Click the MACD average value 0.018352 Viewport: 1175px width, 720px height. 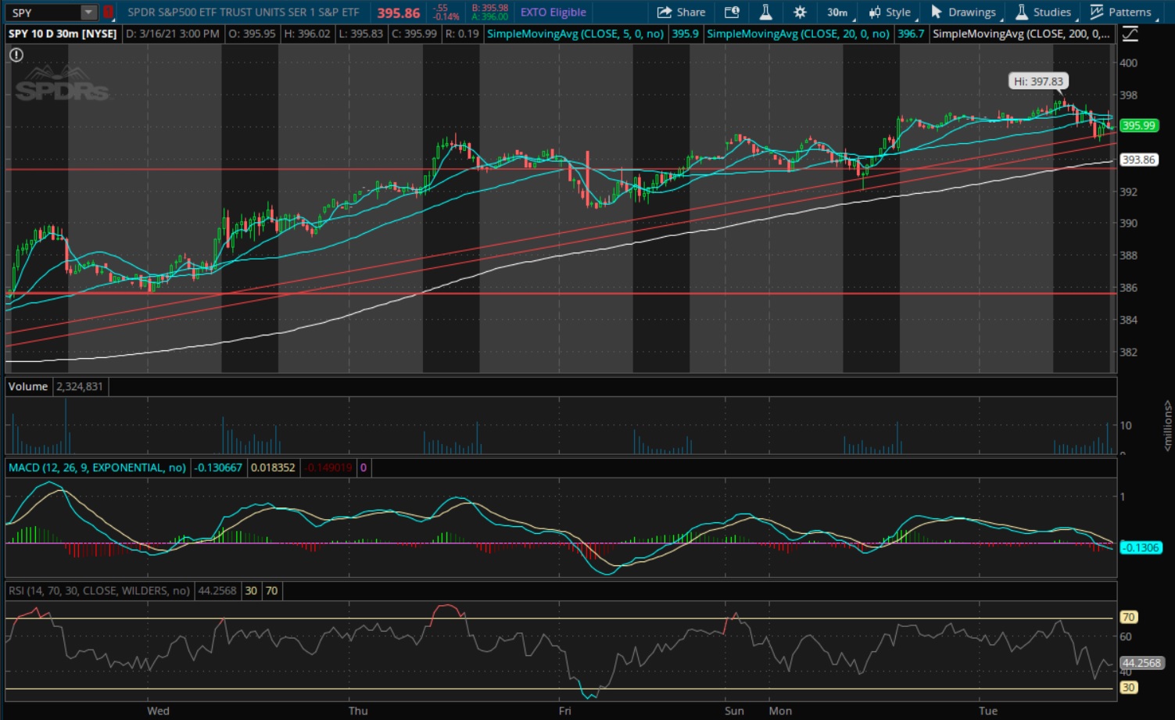(273, 467)
